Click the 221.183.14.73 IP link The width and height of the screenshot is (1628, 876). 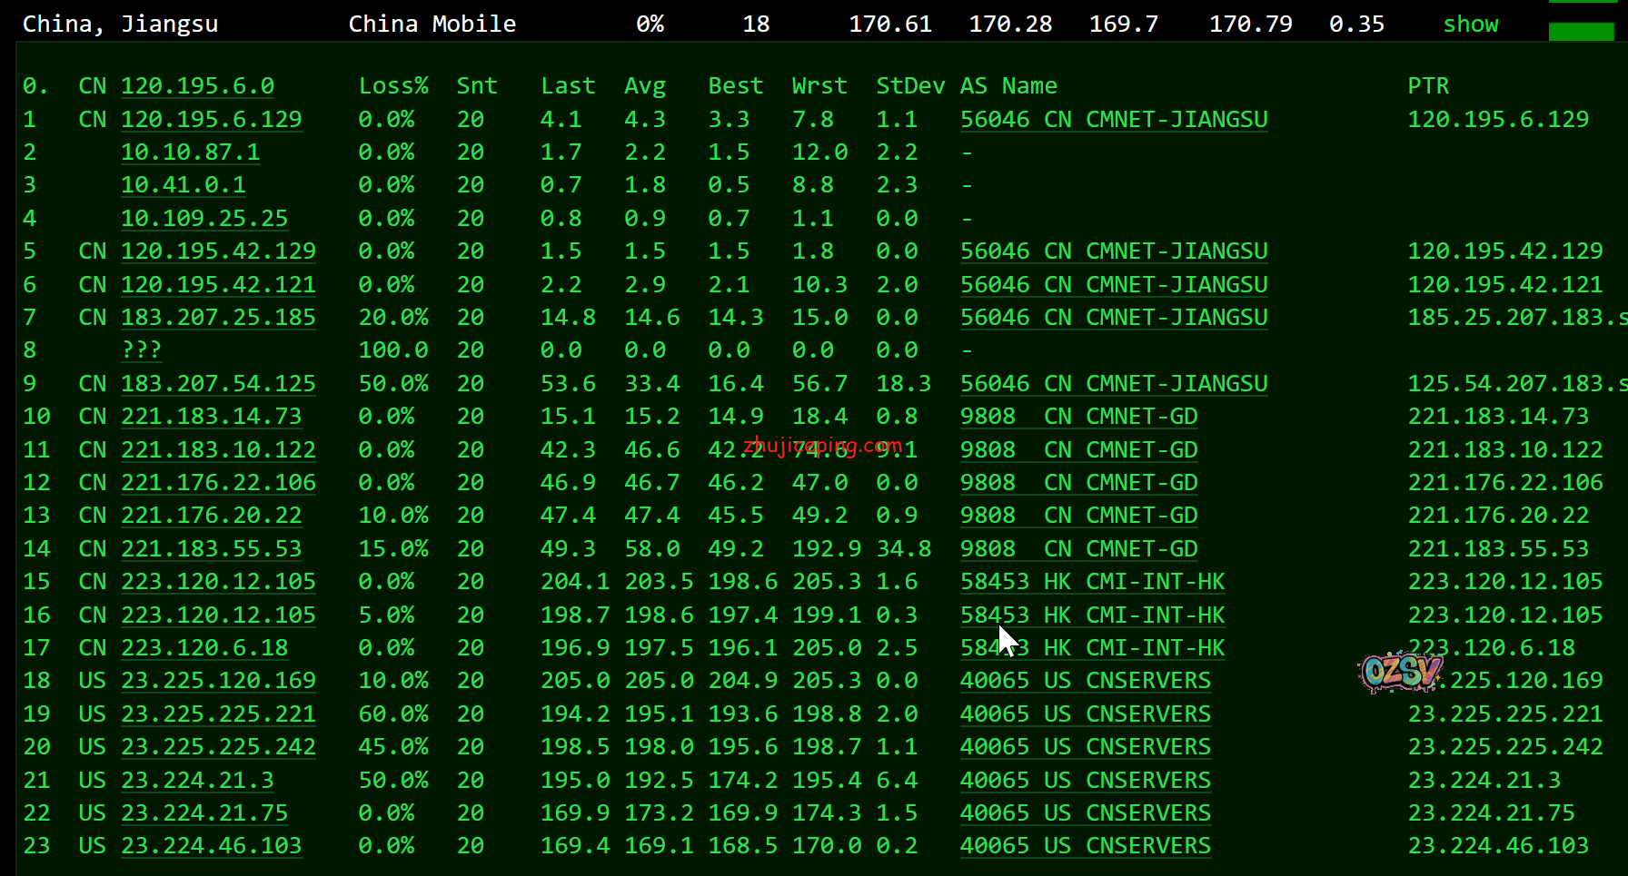pos(211,417)
